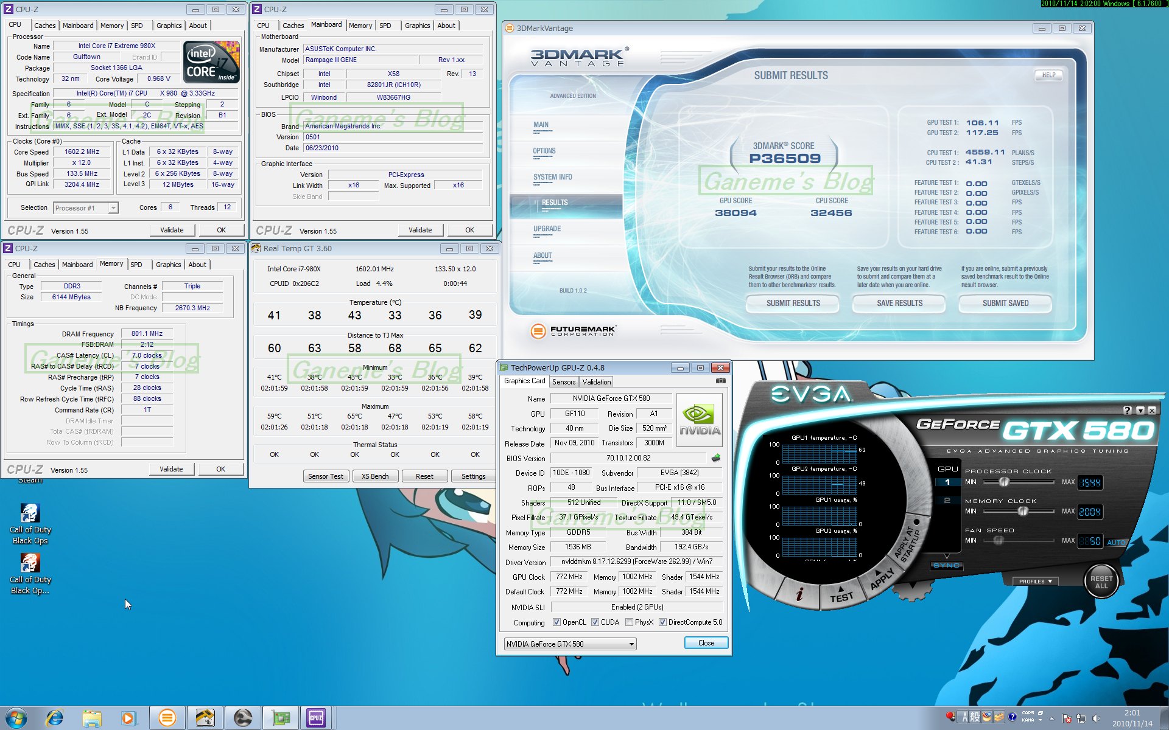Open the Options menu in 3DMark Vantage
The height and width of the screenshot is (730, 1169).
click(x=544, y=151)
